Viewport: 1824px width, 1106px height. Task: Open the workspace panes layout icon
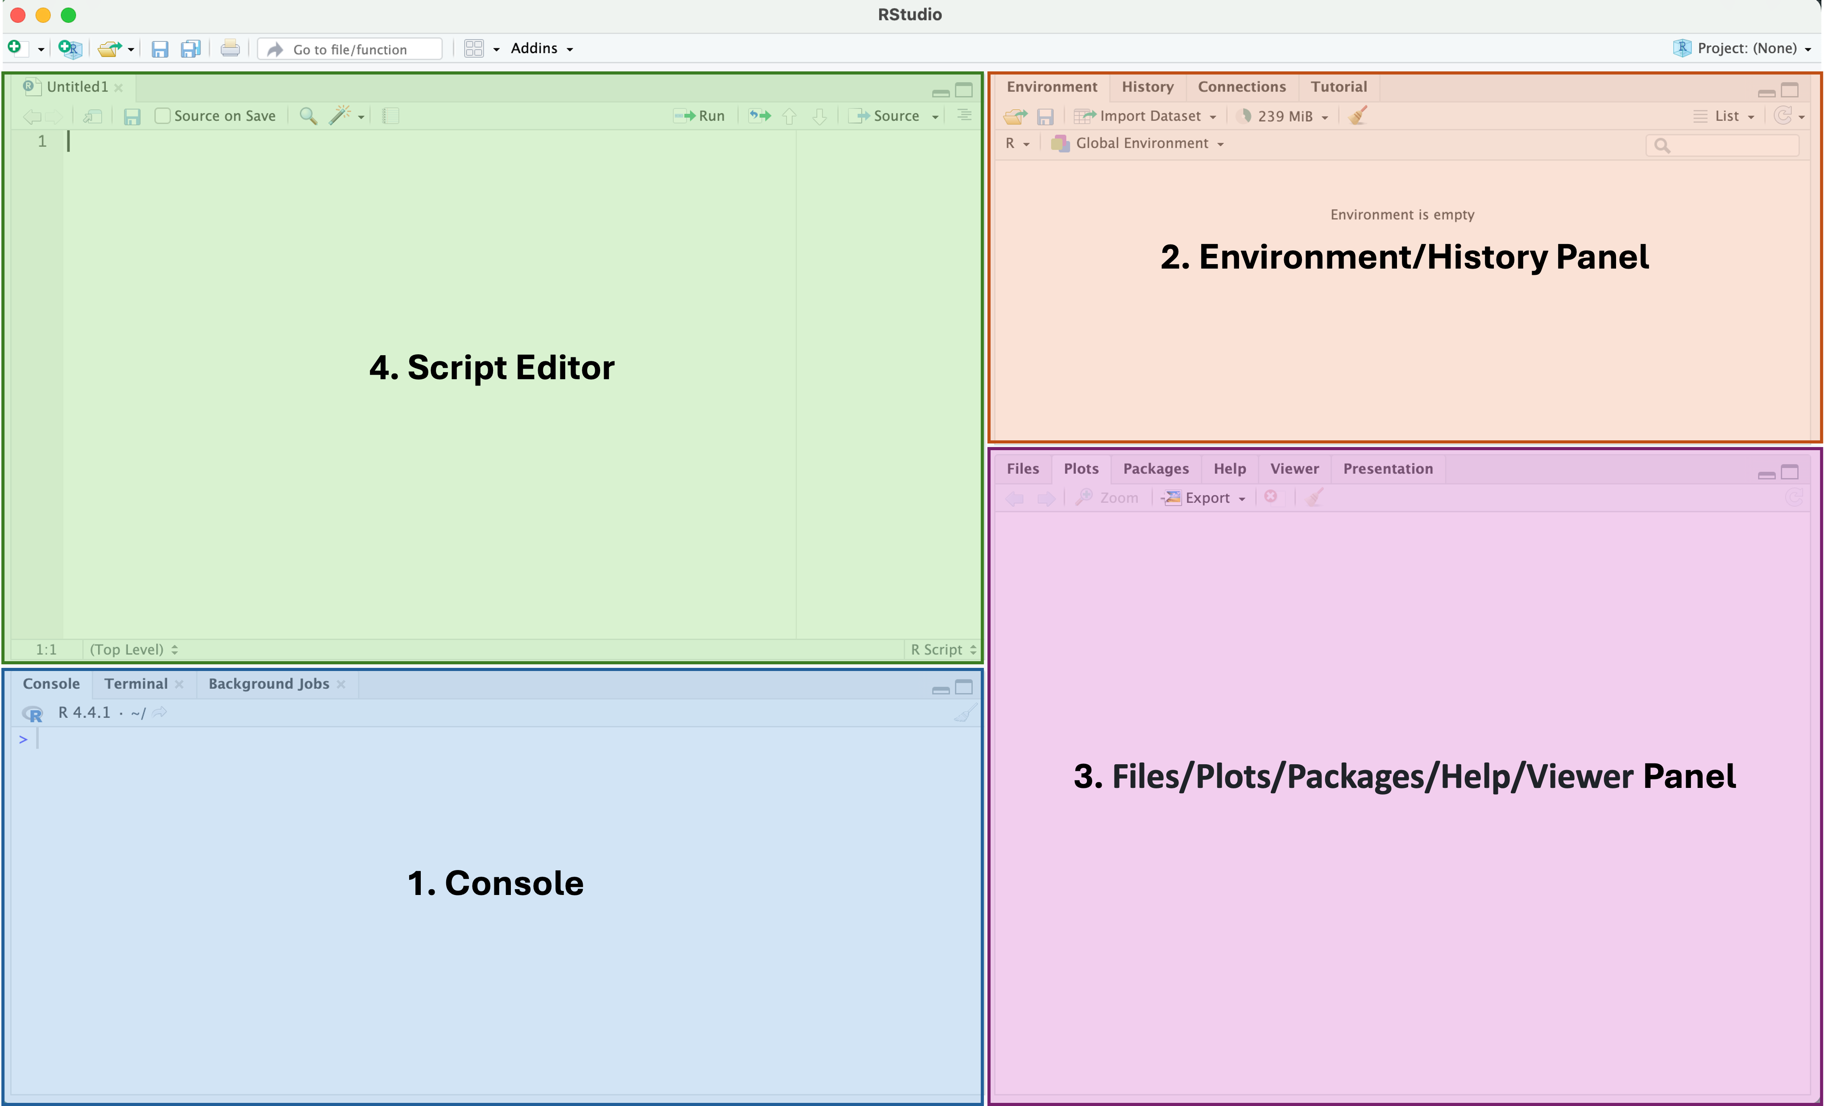[474, 49]
